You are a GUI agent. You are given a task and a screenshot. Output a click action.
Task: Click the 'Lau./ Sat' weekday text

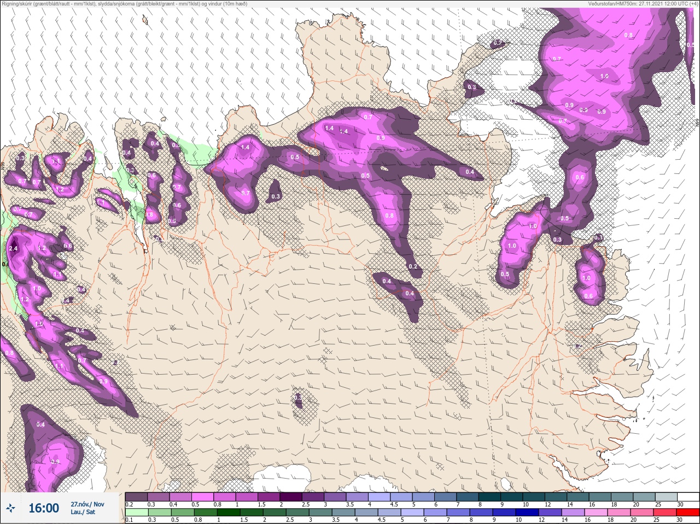(x=83, y=512)
